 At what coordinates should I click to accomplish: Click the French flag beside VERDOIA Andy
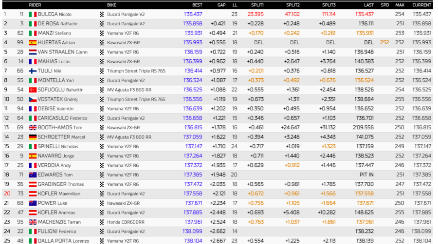[x=33, y=165]
